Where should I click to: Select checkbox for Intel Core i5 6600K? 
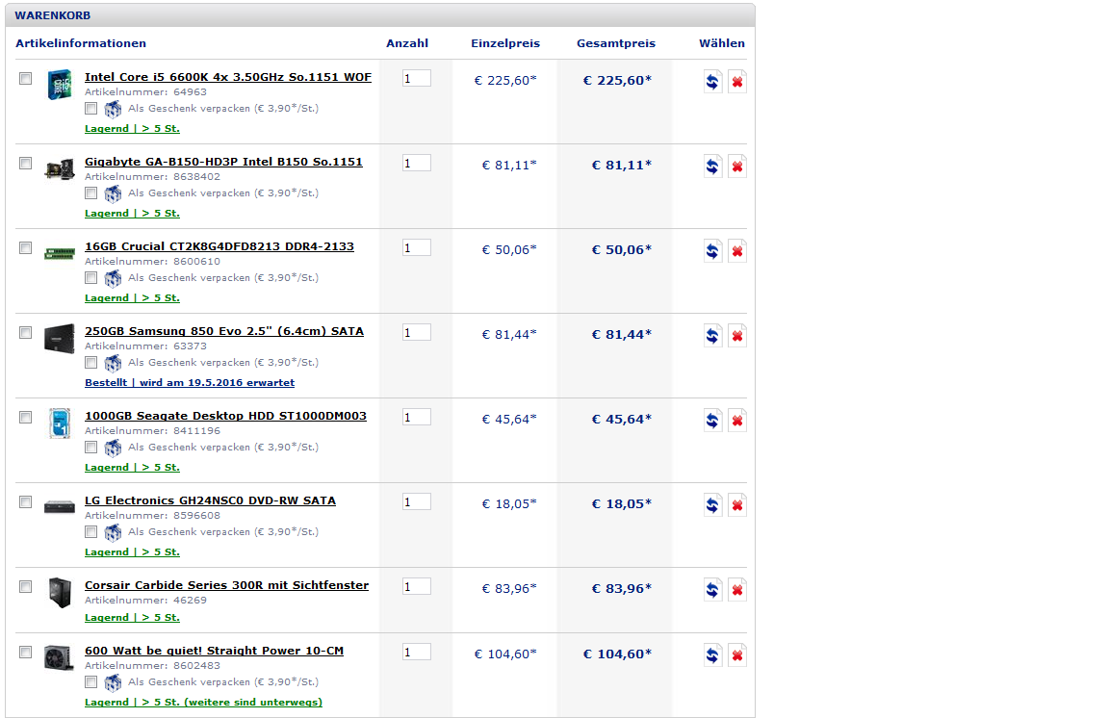pyautogui.click(x=25, y=79)
